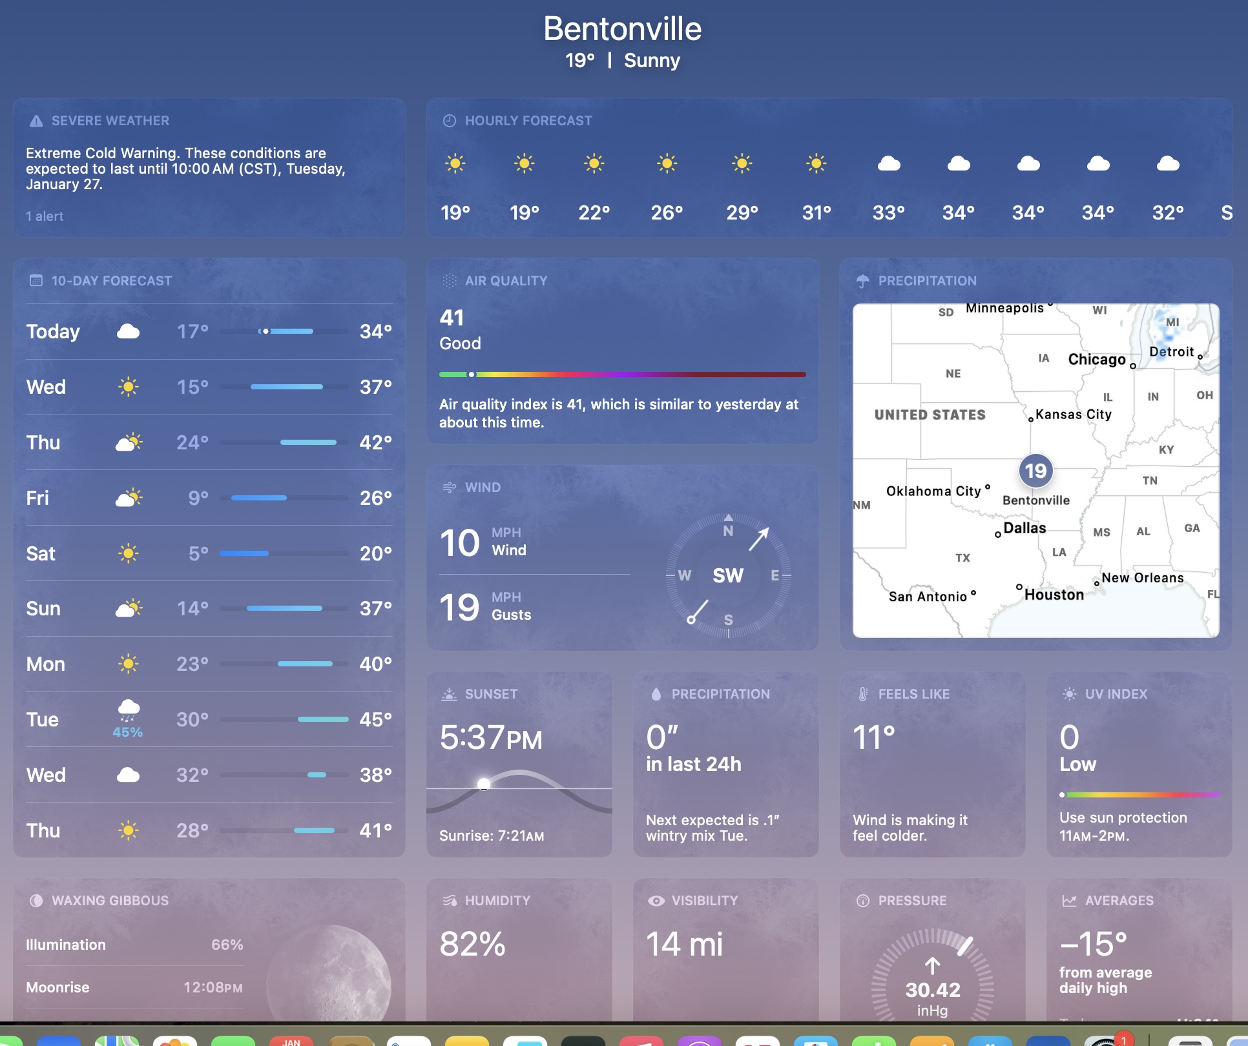Select Tue row with 45% wintry mix
Image resolution: width=1248 pixels, height=1046 pixels.
coord(209,720)
